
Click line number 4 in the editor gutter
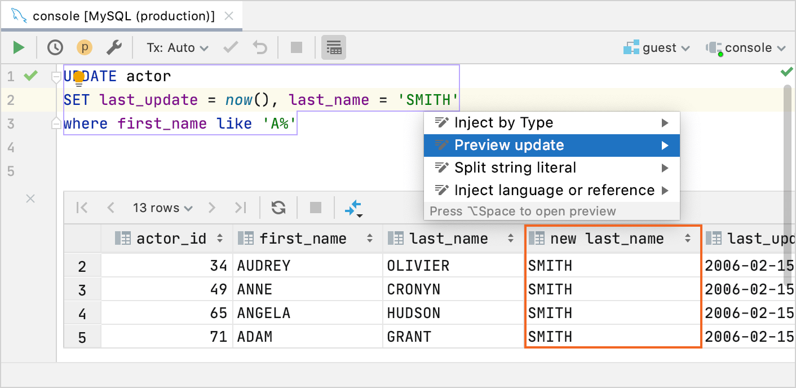(x=11, y=147)
